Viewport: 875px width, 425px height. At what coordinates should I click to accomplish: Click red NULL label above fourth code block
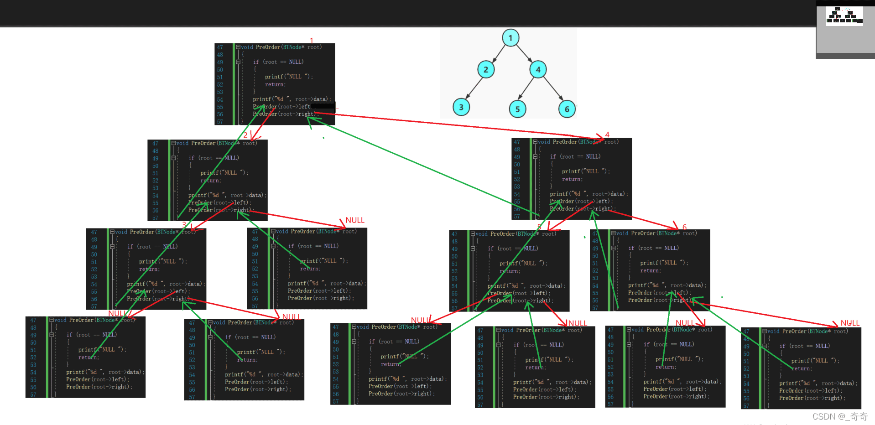pos(355,220)
